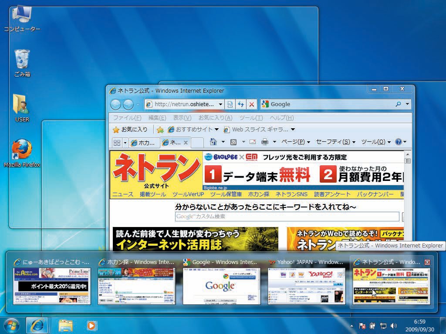Viewport: 446px width, 334px height.
Task: Open the recent pages dropdown beside Forward
Action: pyautogui.click(x=138, y=105)
